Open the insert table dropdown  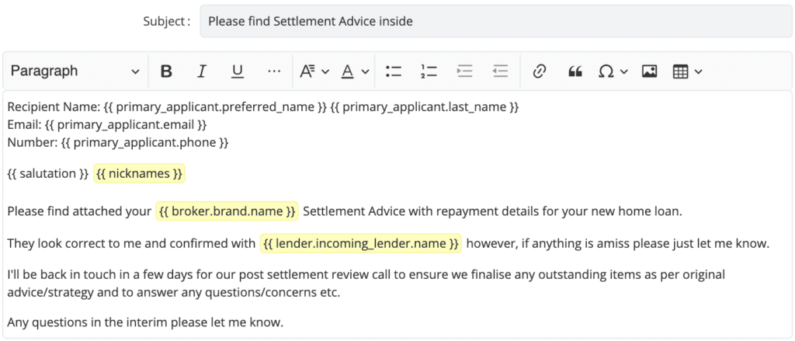pos(687,71)
